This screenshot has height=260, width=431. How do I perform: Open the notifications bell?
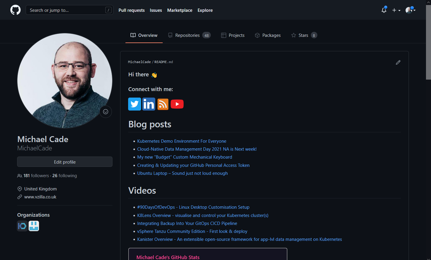[x=384, y=10]
